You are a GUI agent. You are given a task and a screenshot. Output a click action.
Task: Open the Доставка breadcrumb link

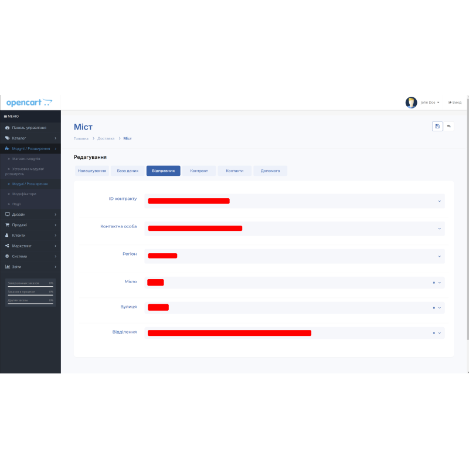tap(106, 138)
